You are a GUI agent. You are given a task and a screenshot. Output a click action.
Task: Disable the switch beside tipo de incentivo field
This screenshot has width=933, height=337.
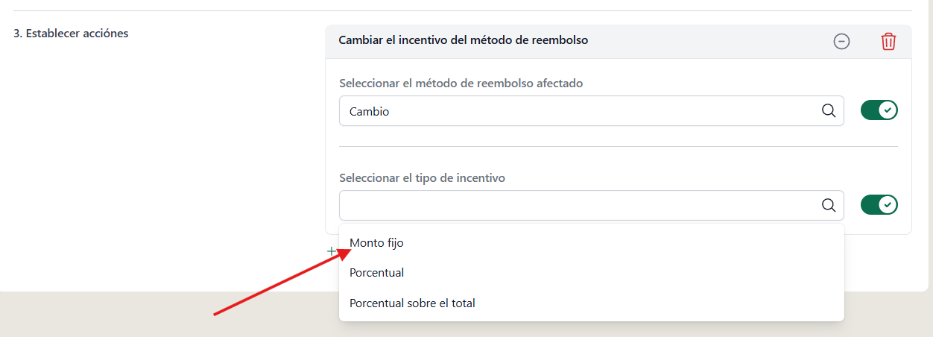click(x=879, y=204)
